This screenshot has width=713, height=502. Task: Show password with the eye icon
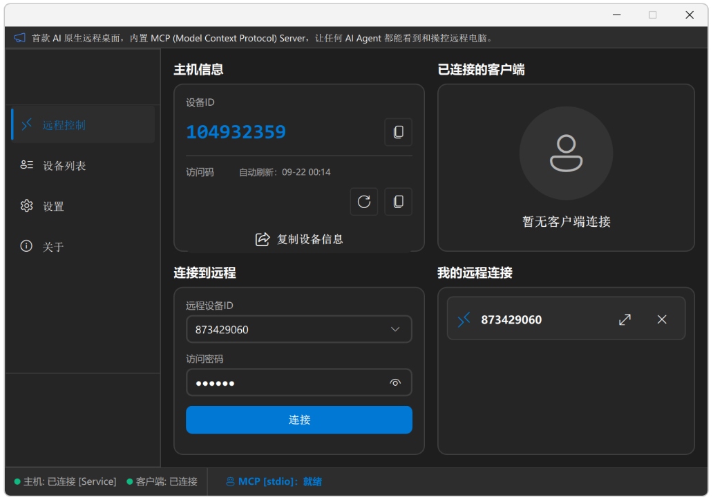pos(395,383)
